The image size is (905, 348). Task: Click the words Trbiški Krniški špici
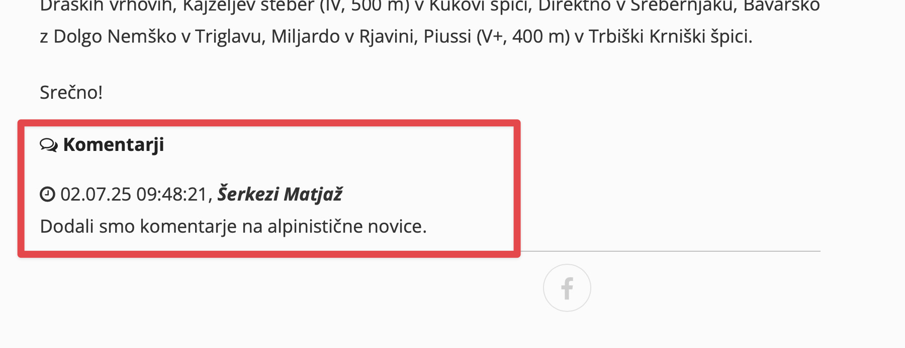pos(670,37)
